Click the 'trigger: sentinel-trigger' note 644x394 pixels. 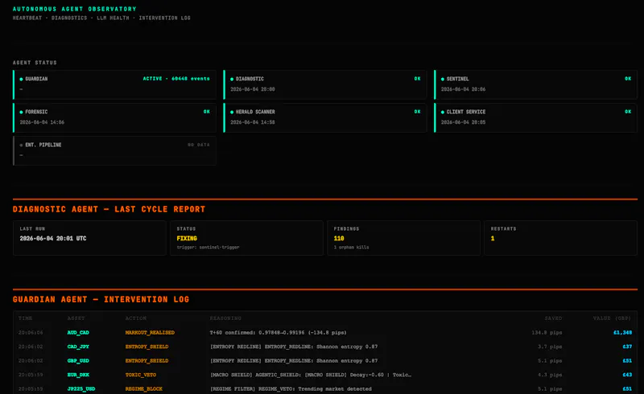coord(208,248)
